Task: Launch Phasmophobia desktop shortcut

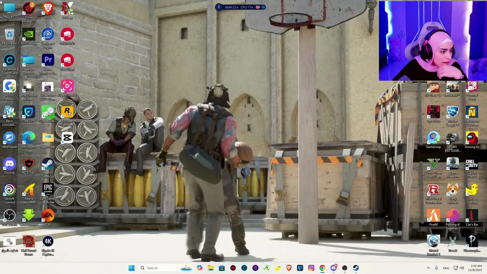Action: 472,244
